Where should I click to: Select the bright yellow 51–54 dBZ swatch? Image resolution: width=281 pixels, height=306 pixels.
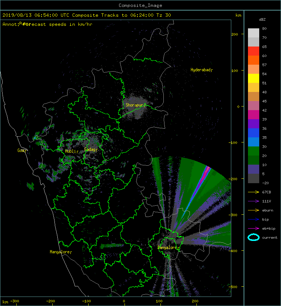[x=253, y=78]
